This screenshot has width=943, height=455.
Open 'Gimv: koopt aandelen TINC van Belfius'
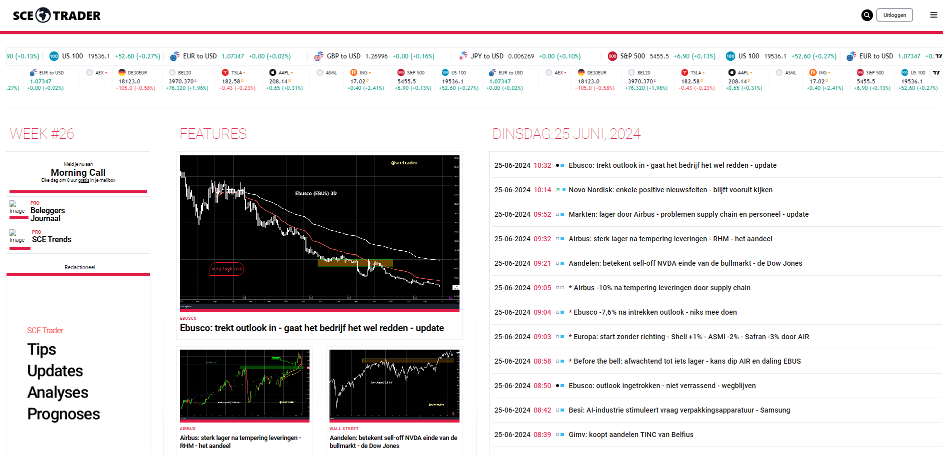point(631,435)
